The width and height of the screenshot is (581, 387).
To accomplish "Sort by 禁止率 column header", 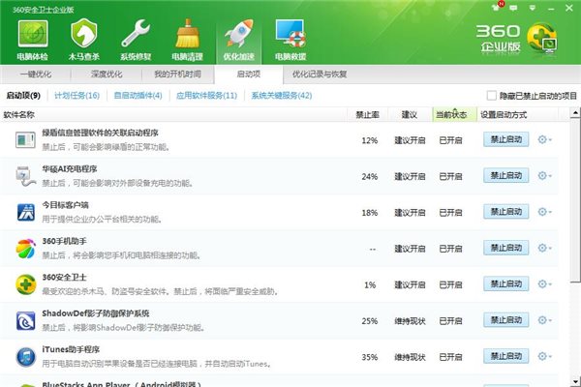I will pyautogui.click(x=368, y=115).
